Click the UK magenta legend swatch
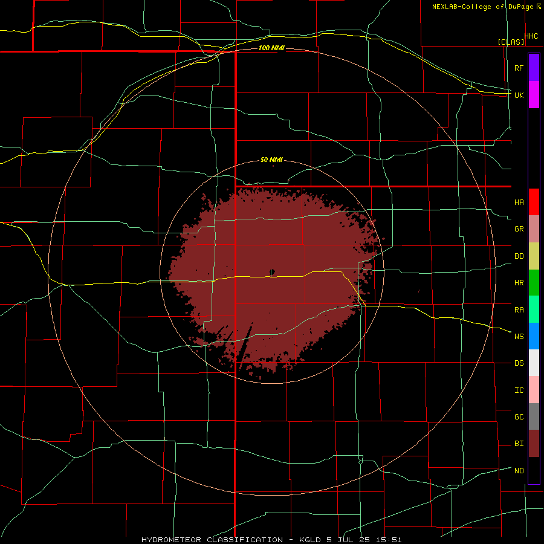 click(x=534, y=95)
